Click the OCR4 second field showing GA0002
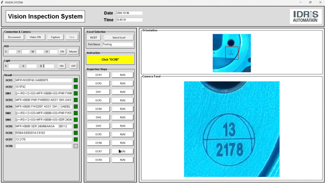Viewport: 325px width, 183px height. click(66, 107)
